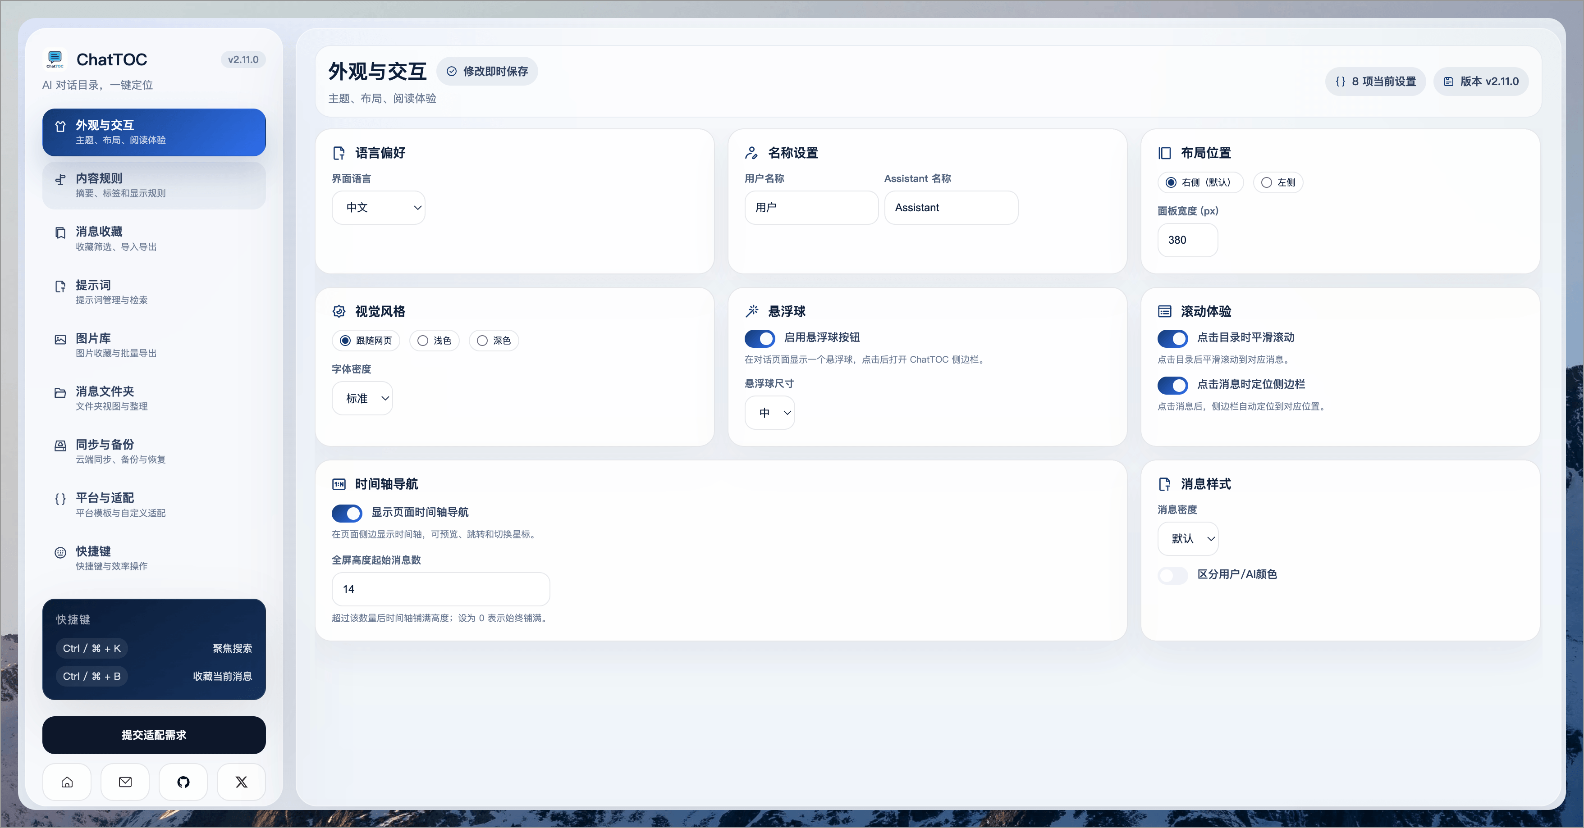Click the shirt icon of 外观与交互

coord(60,127)
